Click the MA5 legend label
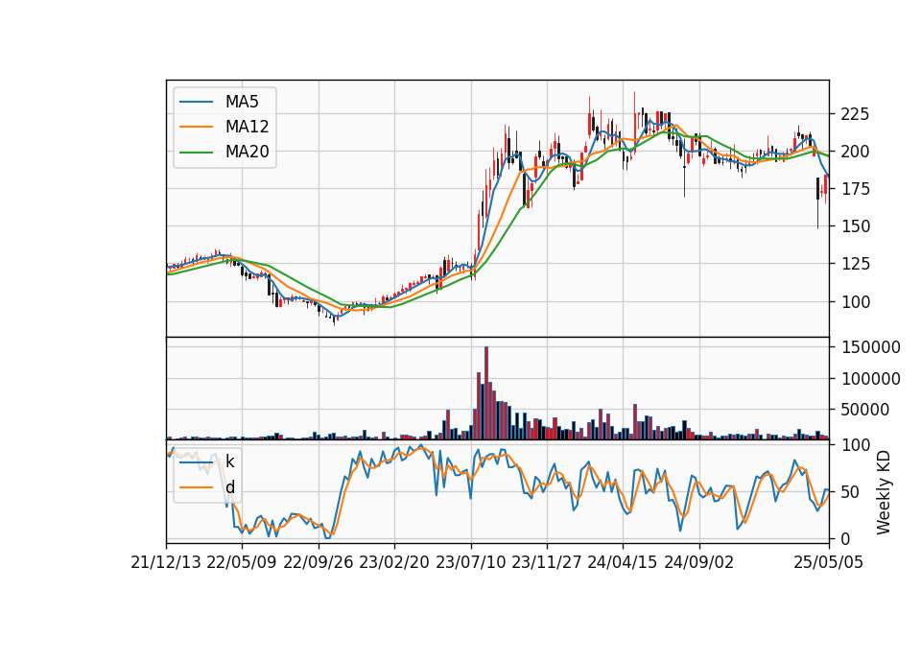Screen dimensions: 921x662 click(242, 102)
